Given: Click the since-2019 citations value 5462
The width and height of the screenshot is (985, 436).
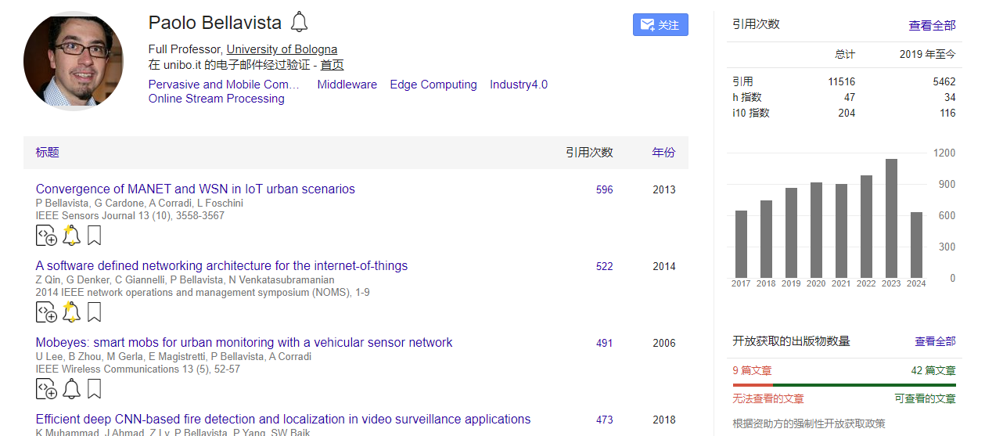Looking at the screenshot, I should click(x=944, y=81).
